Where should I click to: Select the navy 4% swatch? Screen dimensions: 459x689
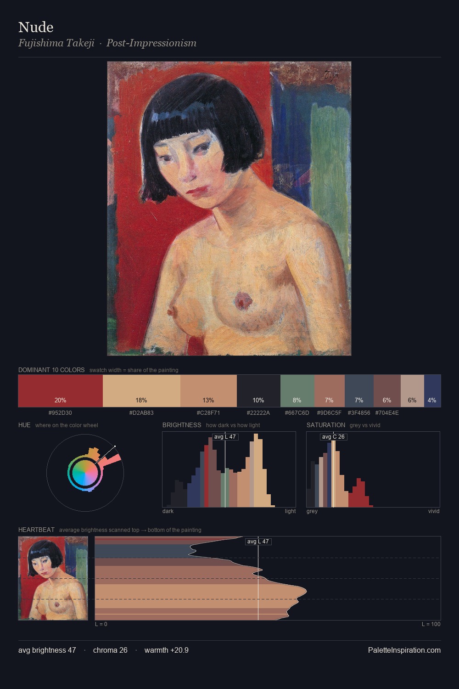(x=432, y=391)
